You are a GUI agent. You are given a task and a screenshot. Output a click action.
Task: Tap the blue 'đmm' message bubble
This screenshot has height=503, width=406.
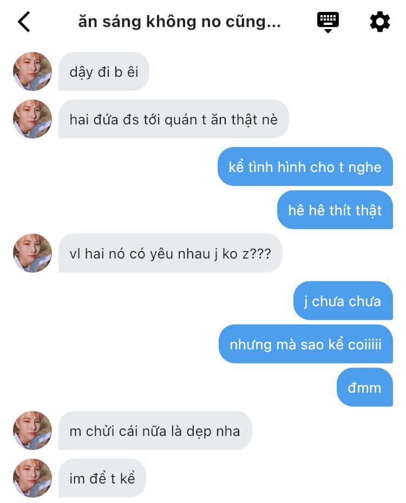365,387
